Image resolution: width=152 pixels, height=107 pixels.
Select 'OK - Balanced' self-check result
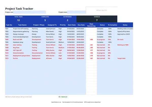click(x=63, y=97)
